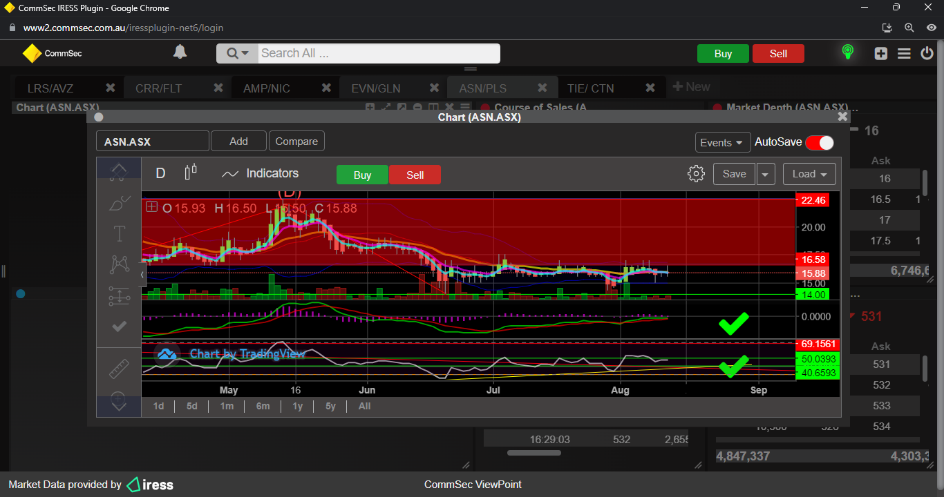
Task: Click the ASN.ASX symbol input field
Action: pos(152,142)
